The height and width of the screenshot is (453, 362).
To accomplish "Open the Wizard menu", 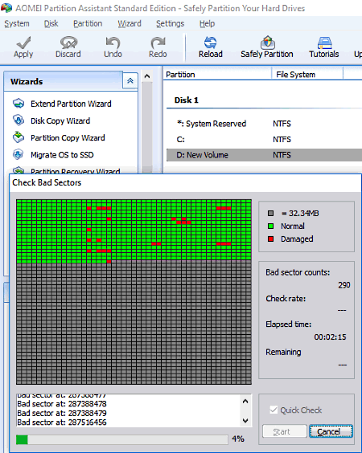I will click(130, 23).
